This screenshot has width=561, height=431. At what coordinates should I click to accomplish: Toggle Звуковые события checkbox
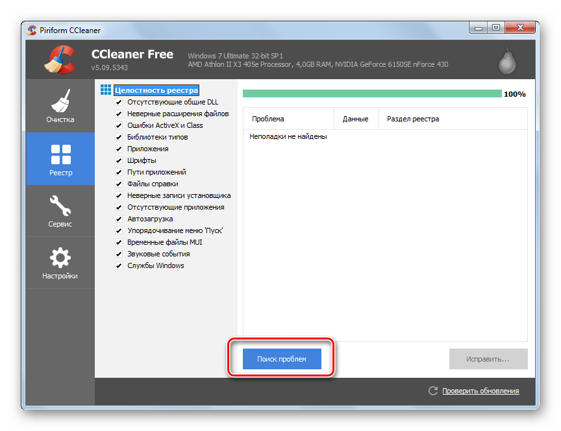click(x=119, y=254)
